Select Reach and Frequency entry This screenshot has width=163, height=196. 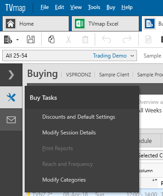(67, 164)
